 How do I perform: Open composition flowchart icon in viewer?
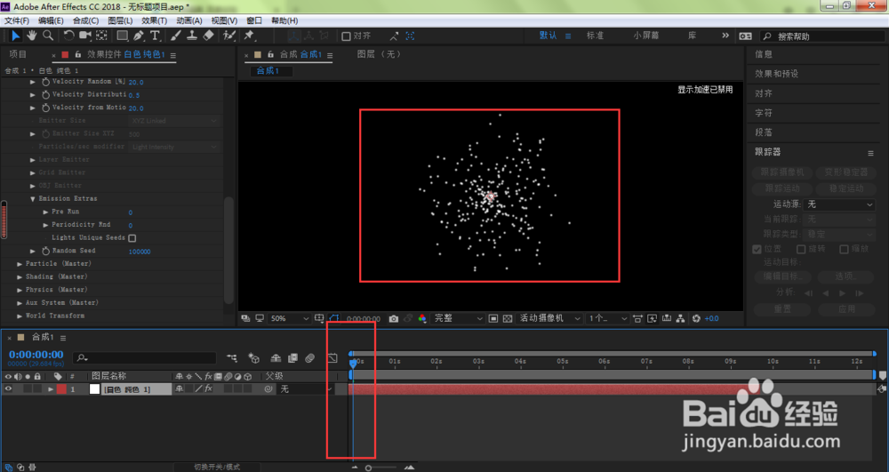coord(680,318)
